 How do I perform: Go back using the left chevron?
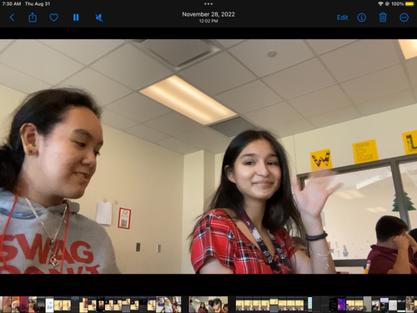pyautogui.click(x=12, y=18)
